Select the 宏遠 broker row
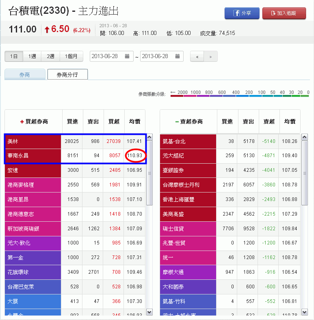The width and height of the screenshot is (314, 320). click(x=75, y=170)
